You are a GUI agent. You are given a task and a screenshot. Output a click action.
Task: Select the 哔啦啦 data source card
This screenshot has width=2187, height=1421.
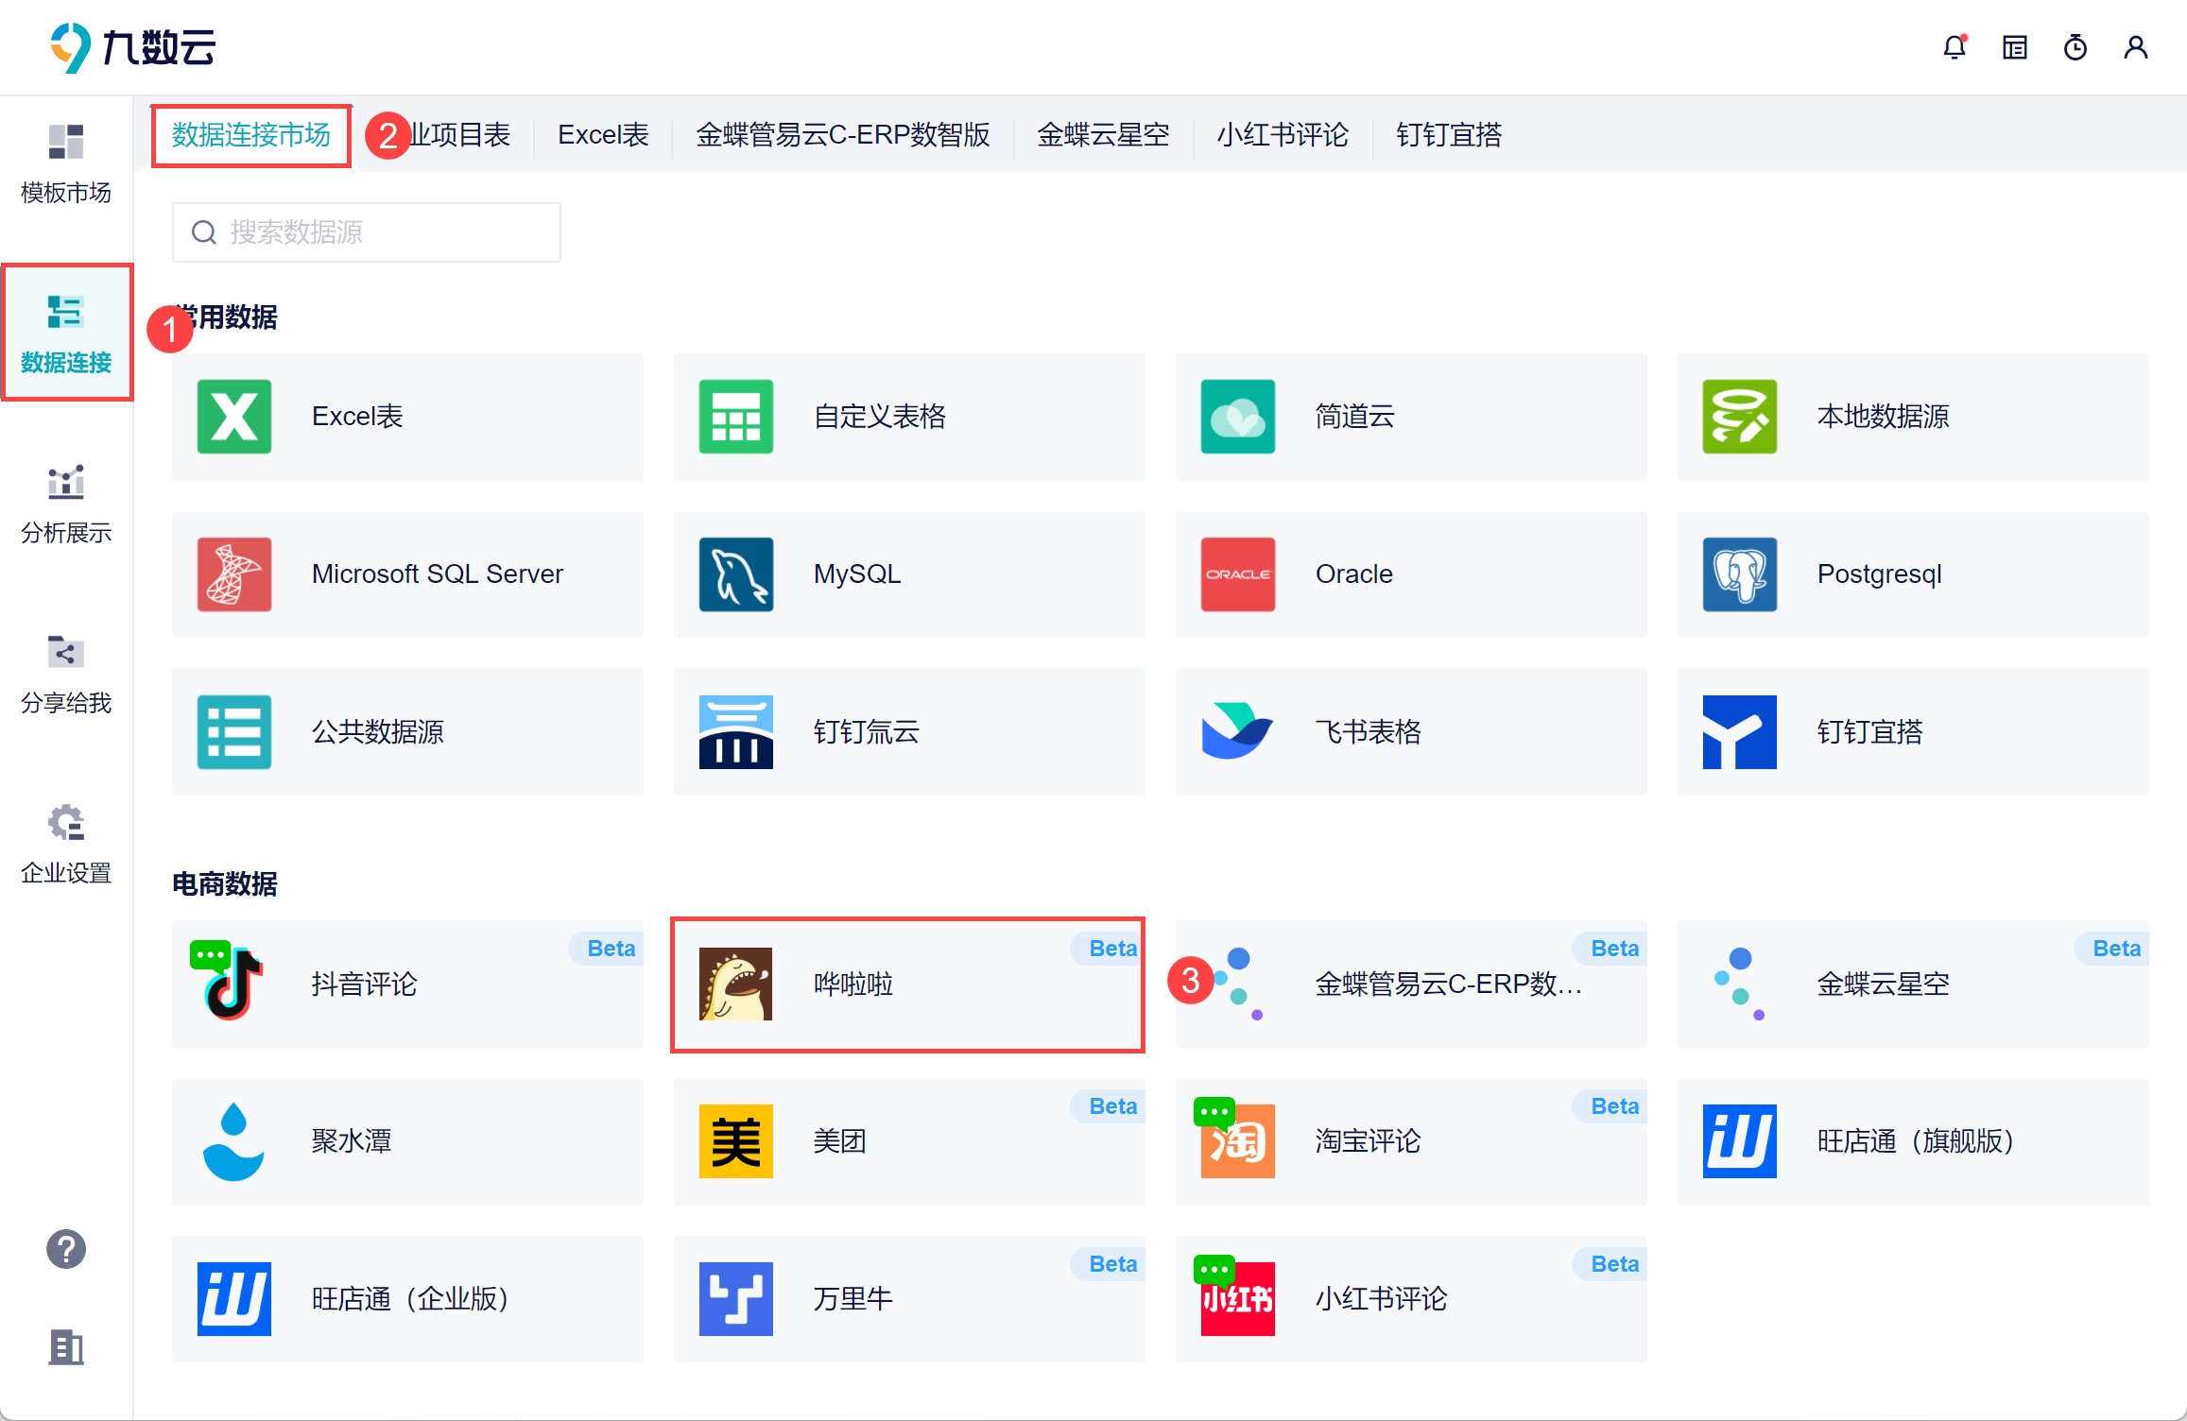pyautogui.click(x=908, y=984)
